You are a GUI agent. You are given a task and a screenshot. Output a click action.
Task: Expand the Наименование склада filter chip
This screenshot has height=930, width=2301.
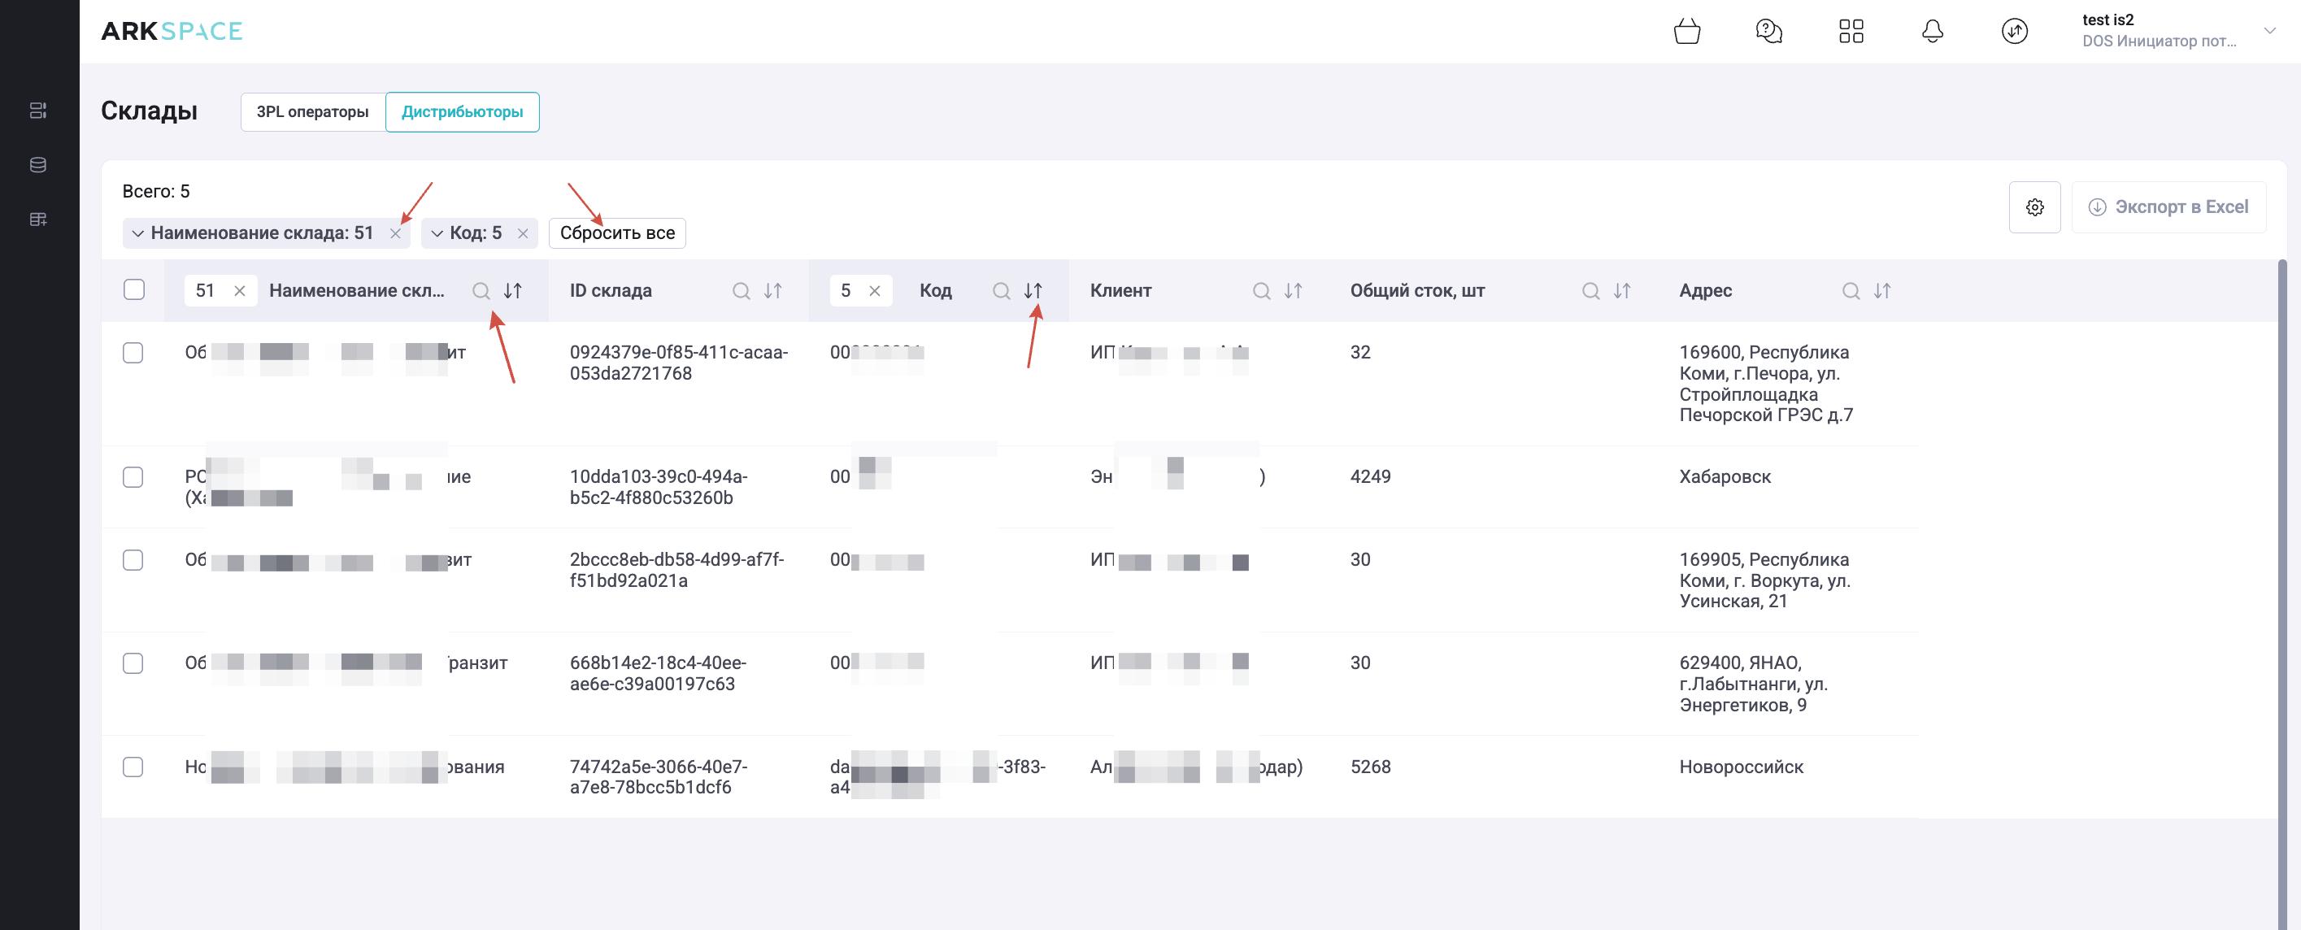click(137, 233)
